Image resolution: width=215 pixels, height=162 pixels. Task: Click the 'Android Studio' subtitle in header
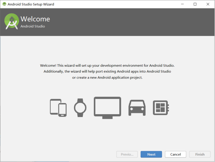pos(33,26)
